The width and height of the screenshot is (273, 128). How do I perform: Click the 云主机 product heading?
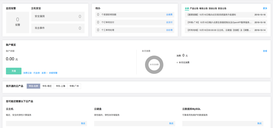[10, 109]
